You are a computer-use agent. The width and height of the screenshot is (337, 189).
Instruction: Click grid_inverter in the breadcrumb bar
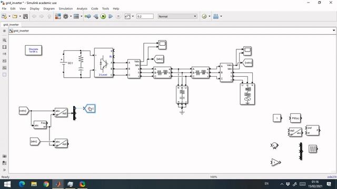click(21, 31)
